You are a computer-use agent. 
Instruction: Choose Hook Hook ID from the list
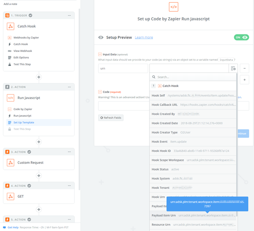tap(193, 151)
